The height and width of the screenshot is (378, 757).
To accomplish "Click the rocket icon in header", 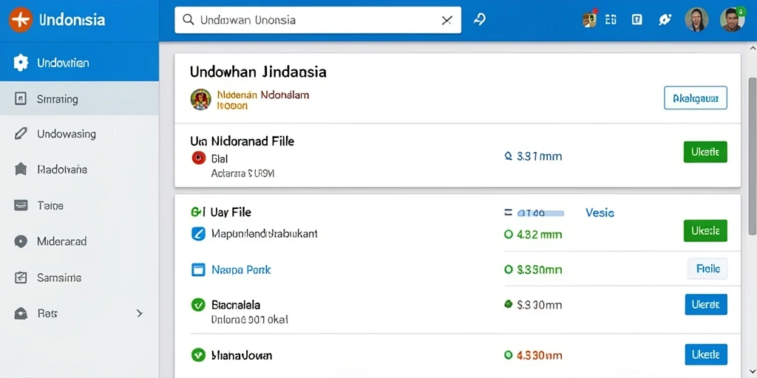I will [665, 20].
